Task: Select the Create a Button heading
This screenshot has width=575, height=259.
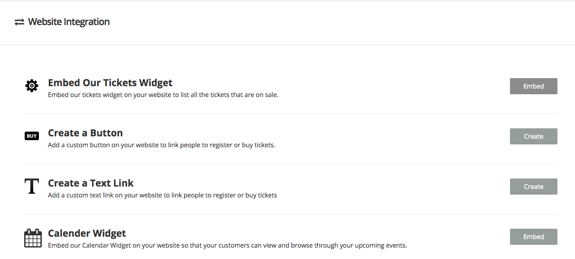Action: click(x=85, y=133)
